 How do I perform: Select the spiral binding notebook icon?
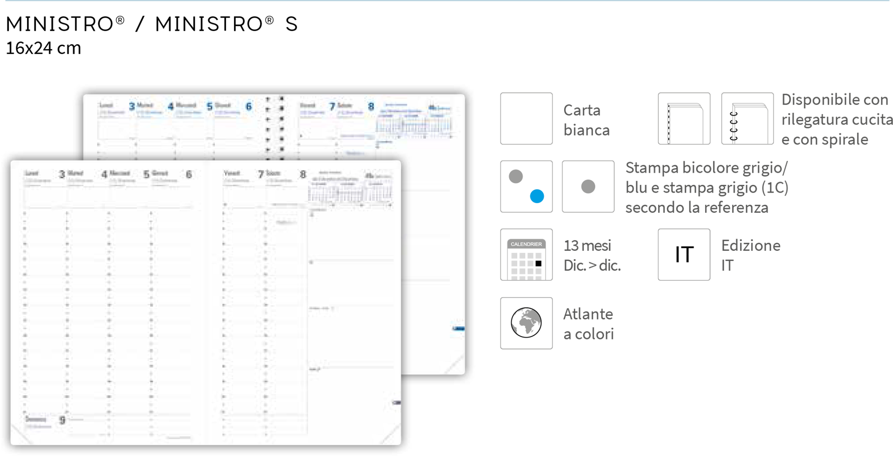coord(747,118)
